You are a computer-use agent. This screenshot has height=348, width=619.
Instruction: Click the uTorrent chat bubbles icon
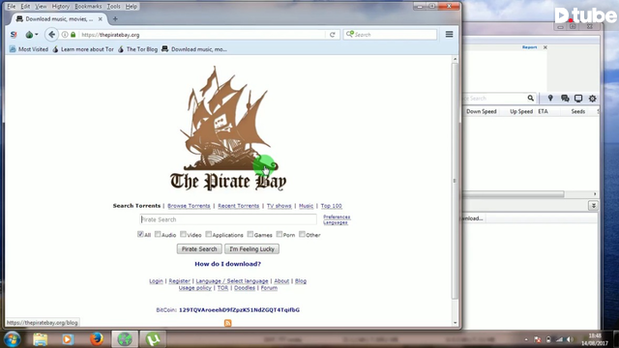(x=565, y=99)
